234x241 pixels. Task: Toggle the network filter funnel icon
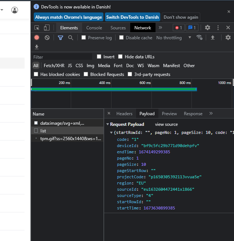click(x=61, y=37)
